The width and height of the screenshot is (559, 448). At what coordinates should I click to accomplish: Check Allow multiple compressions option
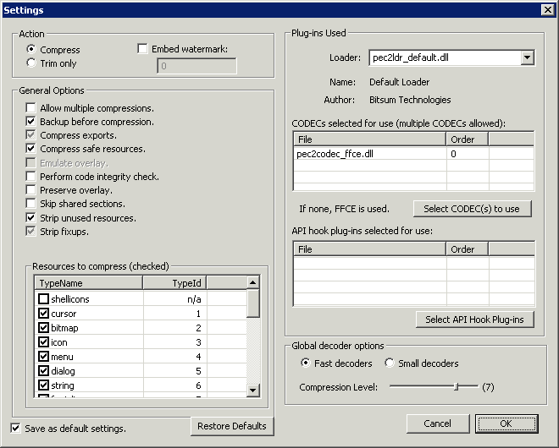coord(31,108)
